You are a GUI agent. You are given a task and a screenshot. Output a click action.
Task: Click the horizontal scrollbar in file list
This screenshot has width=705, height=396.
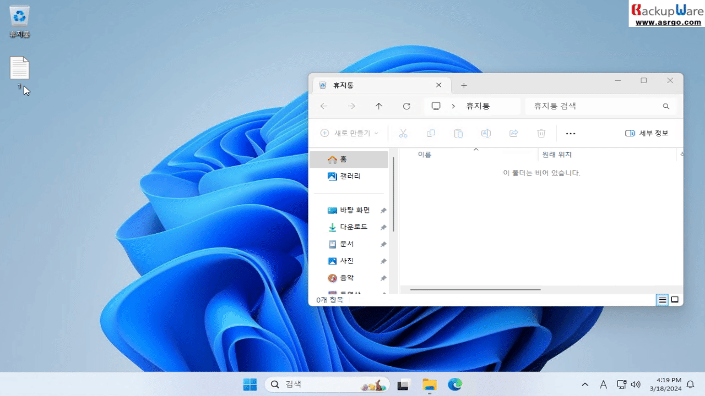[475, 289]
